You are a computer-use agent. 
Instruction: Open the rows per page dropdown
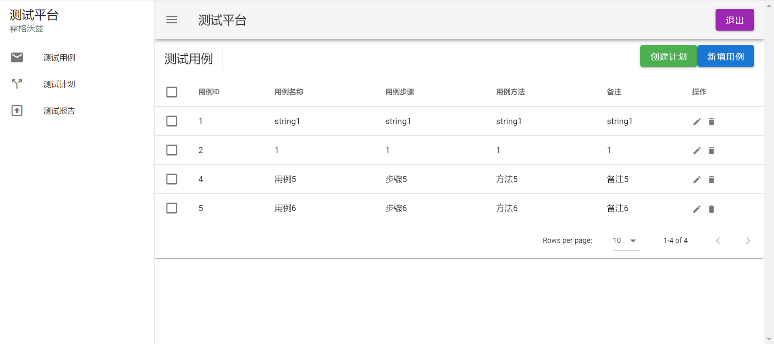click(x=626, y=240)
